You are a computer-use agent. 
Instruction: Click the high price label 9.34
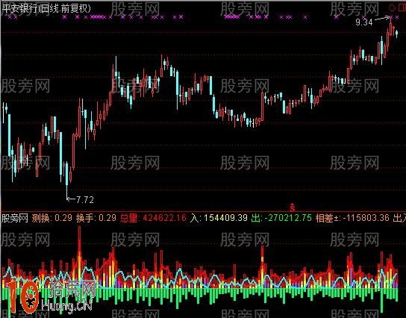point(363,22)
